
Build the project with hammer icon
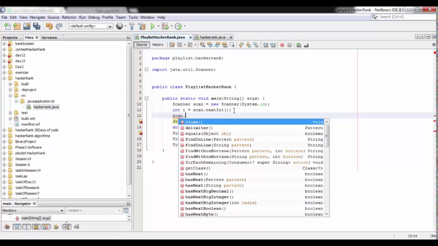coord(132,26)
